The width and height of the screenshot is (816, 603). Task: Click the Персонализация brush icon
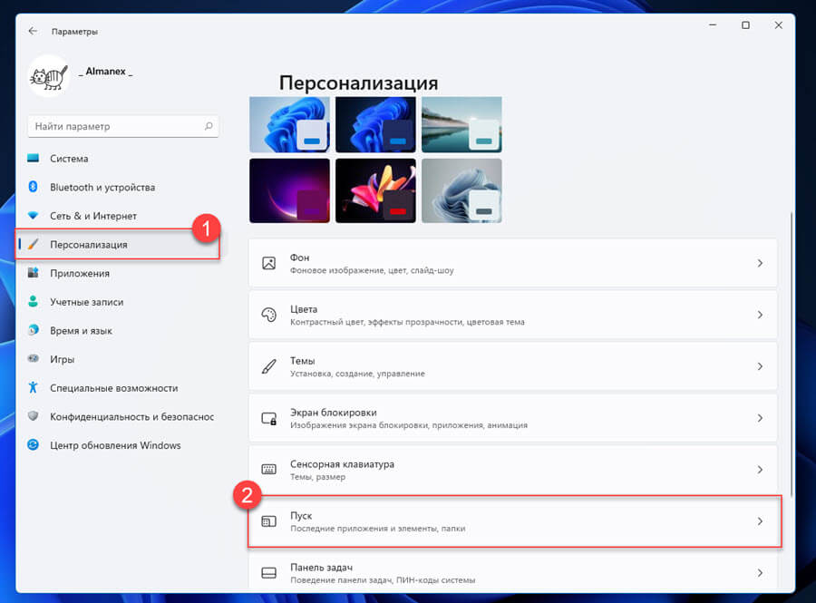click(33, 244)
